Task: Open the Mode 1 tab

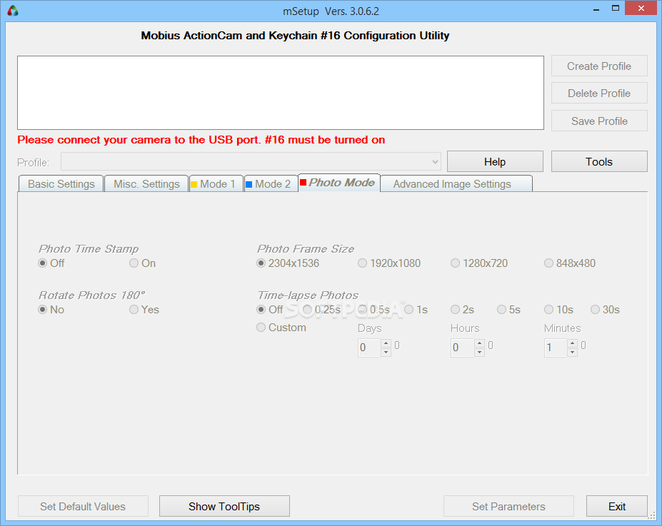Action: (216, 184)
